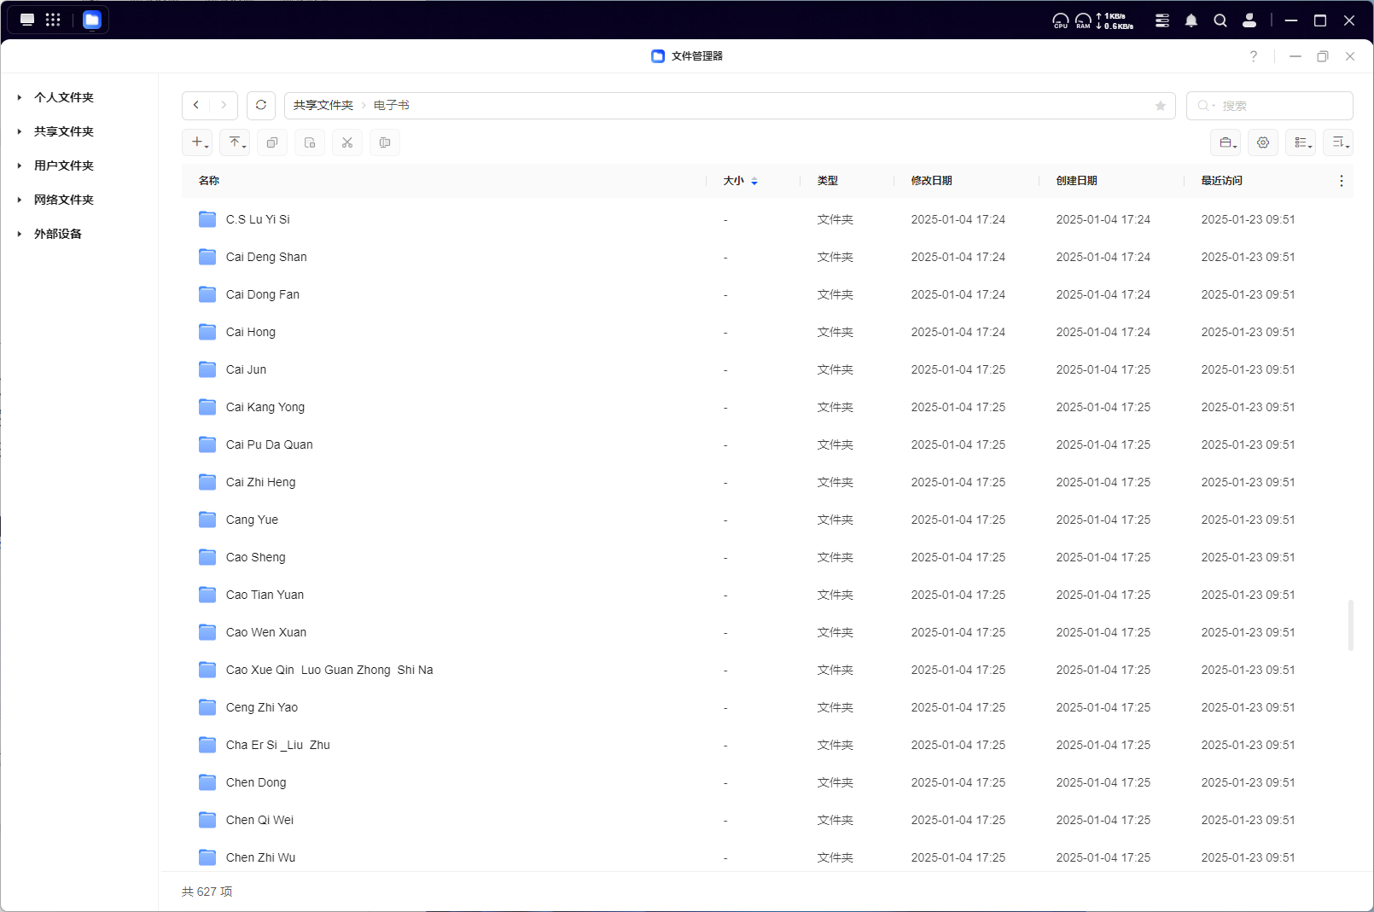Open the column options three-dot menu
The image size is (1374, 912).
pyautogui.click(x=1341, y=181)
